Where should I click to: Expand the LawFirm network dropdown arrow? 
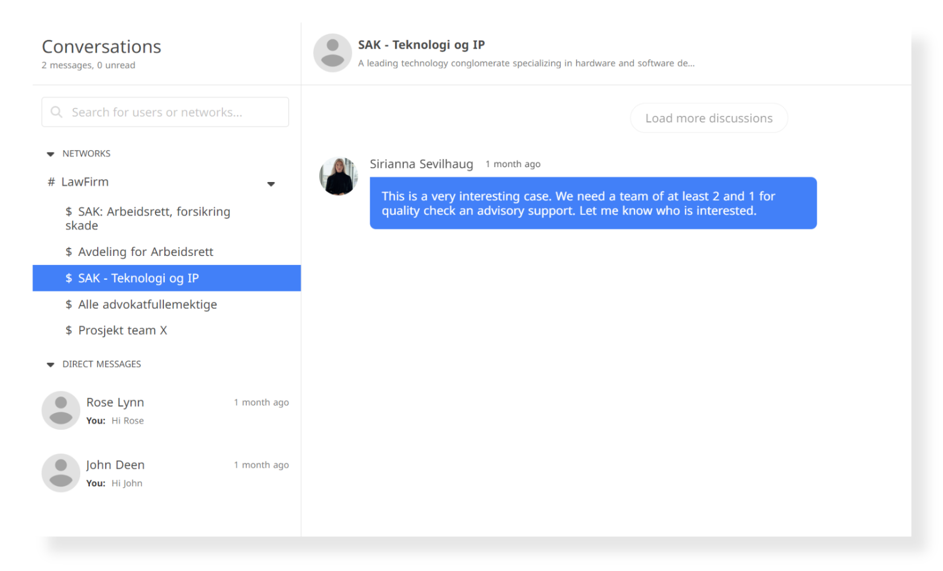271,184
